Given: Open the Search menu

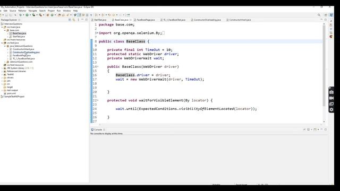Looking at the screenshot, I should point(42,11).
